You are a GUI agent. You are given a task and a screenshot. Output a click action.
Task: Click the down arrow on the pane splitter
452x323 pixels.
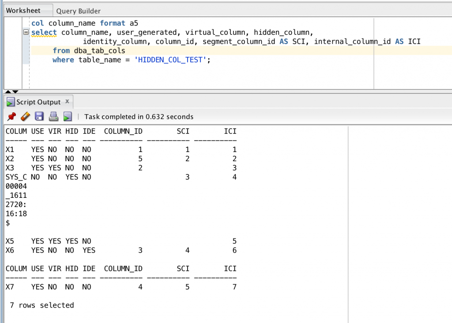click(16, 92)
